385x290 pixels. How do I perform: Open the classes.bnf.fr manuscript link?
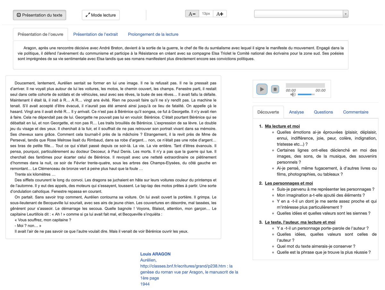189,272
